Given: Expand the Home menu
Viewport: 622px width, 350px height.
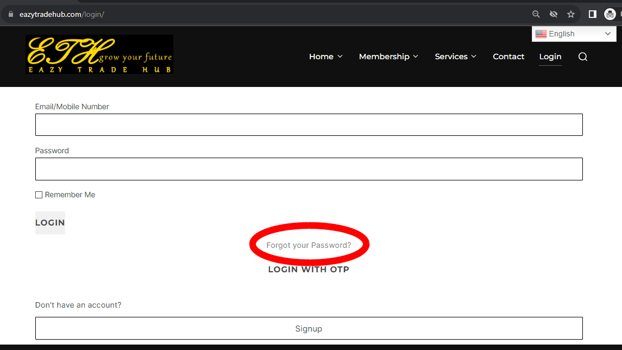Looking at the screenshot, I should (x=325, y=57).
